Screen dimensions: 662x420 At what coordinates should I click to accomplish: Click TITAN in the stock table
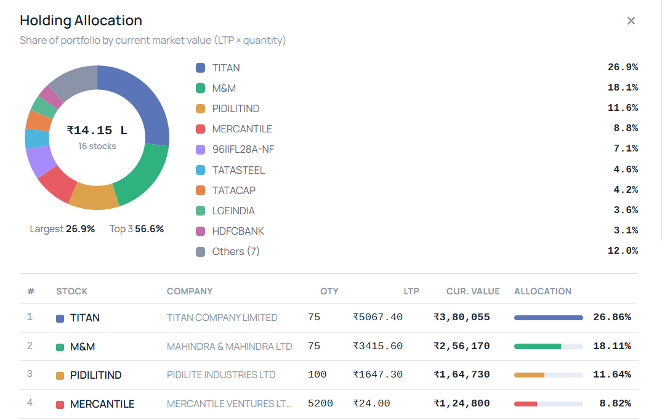tap(85, 318)
